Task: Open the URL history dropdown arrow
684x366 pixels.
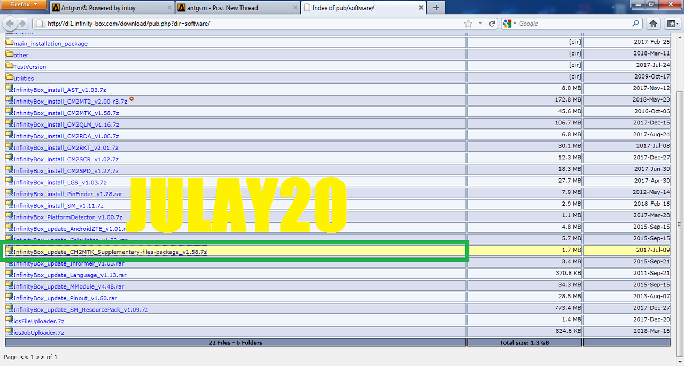Action: (480, 24)
